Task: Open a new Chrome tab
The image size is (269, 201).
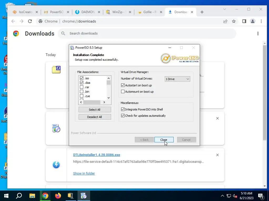Action: [202, 12]
